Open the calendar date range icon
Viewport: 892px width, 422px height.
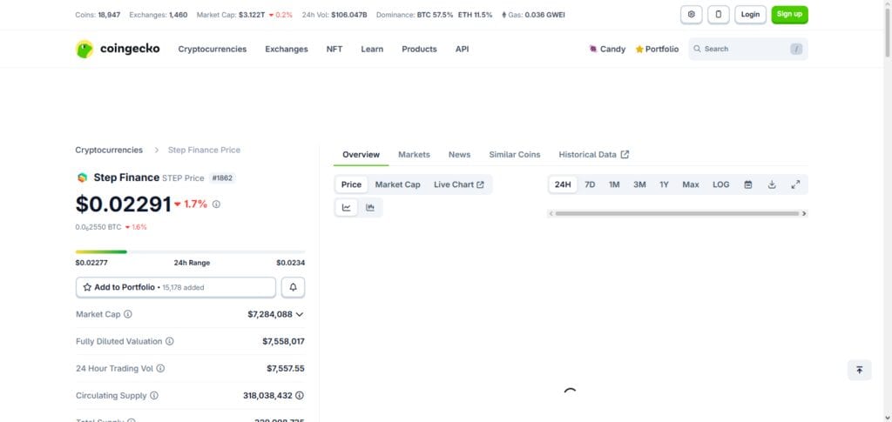pos(748,184)
